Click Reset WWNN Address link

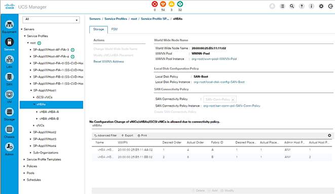[x=108, y=62]
